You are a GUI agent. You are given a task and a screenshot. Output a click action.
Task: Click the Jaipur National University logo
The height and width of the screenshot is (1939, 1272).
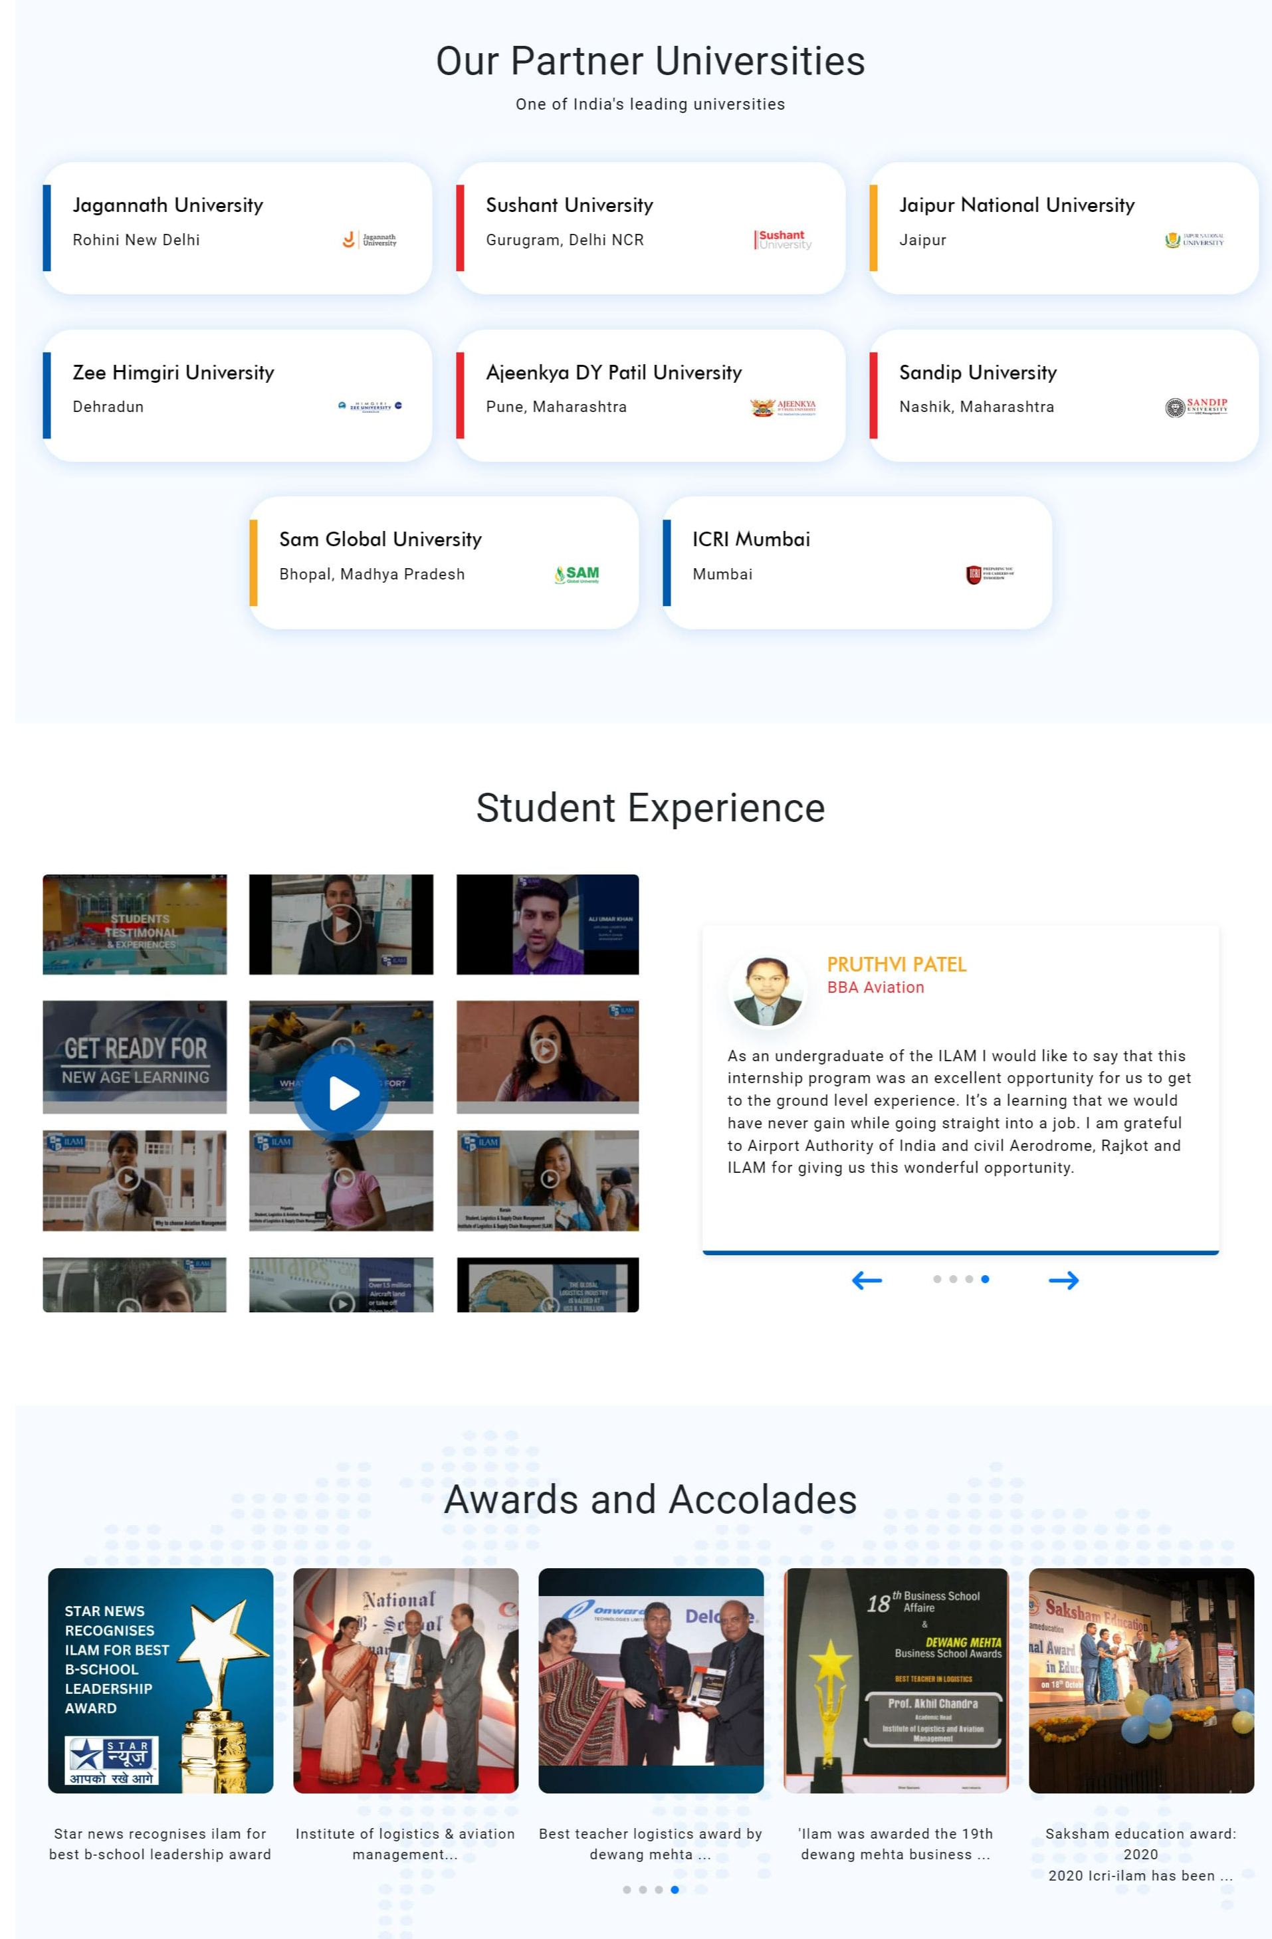1195,239
